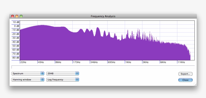
Task: Click the yellow minimize window button
Action: 17,16
